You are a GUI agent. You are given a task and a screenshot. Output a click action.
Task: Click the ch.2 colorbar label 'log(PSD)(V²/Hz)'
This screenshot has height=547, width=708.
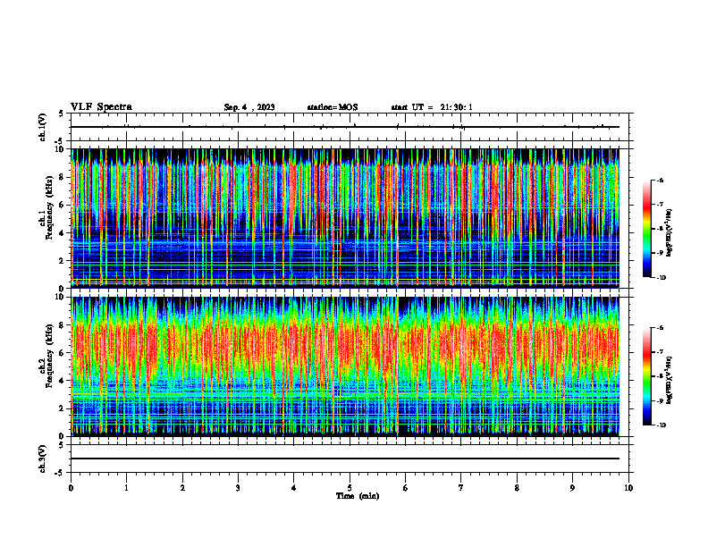(670, 380)
